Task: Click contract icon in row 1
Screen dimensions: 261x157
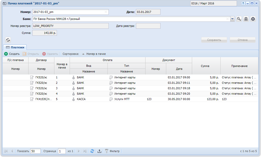Action: [32, 77]
